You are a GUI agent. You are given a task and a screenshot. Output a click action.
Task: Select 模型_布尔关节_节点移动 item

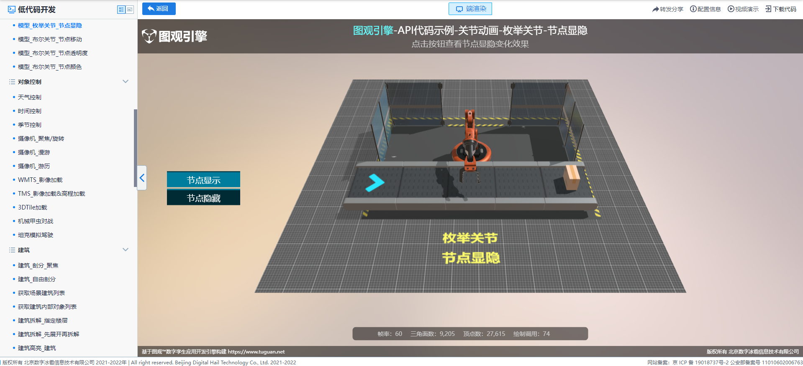coord(50,39)
